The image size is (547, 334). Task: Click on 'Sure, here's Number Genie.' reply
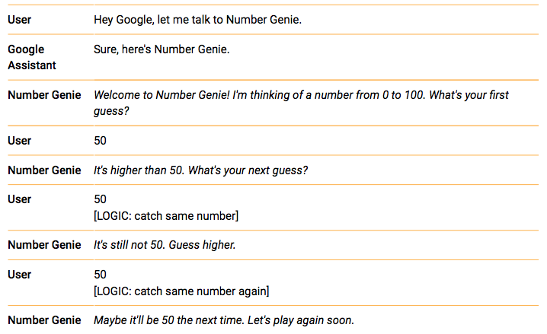(162, 49)
